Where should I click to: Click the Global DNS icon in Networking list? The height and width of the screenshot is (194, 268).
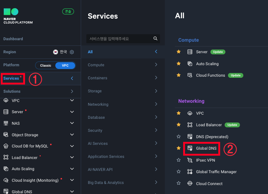click(190, 148)
